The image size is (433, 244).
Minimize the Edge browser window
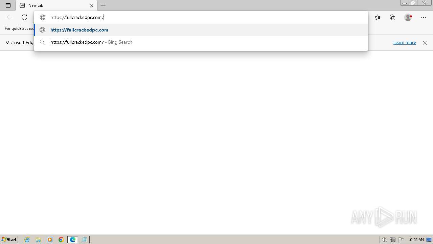tap(405, 3)
